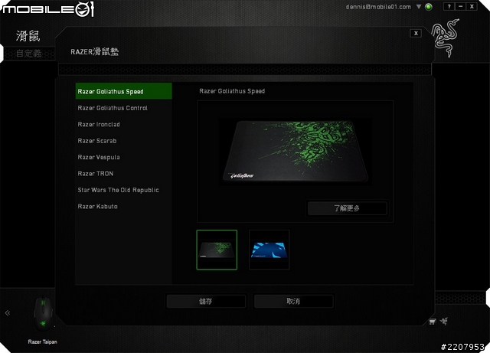
Task: Select Star Wars The Old Republic mat
Action: [x=123, y=190]
